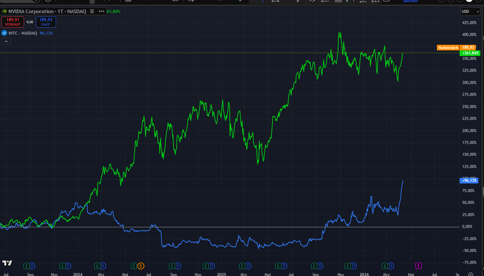Open chart settings gear at bottom right
The image size is (484, 276).
coord(471,274)
